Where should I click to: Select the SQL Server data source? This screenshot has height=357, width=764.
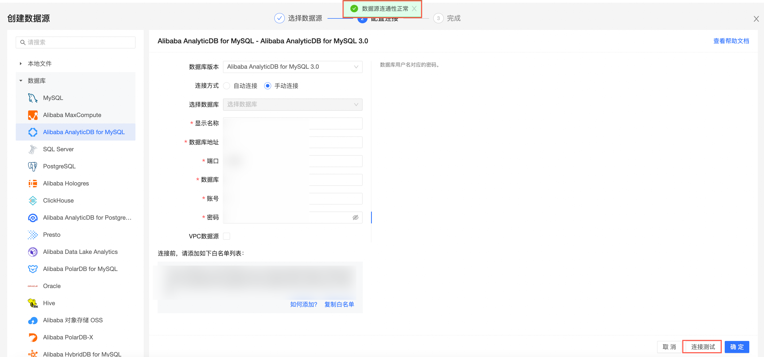pyautogui.click(x=58, y=149)
